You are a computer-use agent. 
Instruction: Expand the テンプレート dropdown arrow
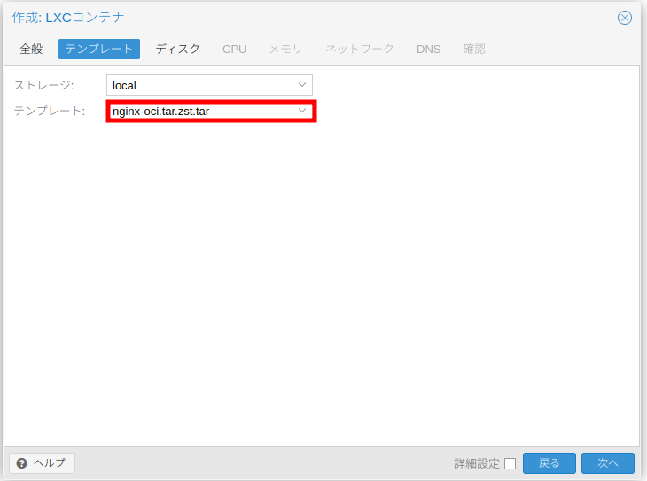click(302, 111)
